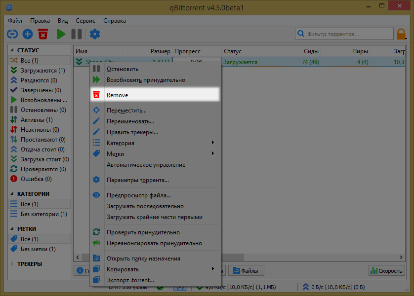Enable Автоматическое управление for the torrent
The image size is (414, 296).
tap(147, 165)
